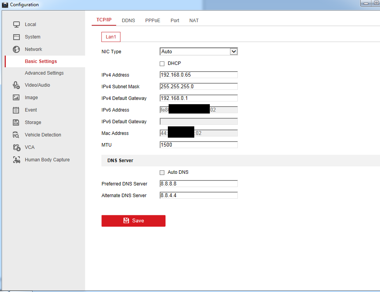Click the VCA icon in sidebar
The width and height of the screenshot is (380, 292).
(16, 147)
